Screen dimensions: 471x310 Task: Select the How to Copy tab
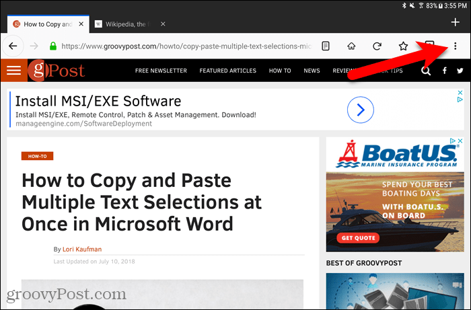pos(48,24)
